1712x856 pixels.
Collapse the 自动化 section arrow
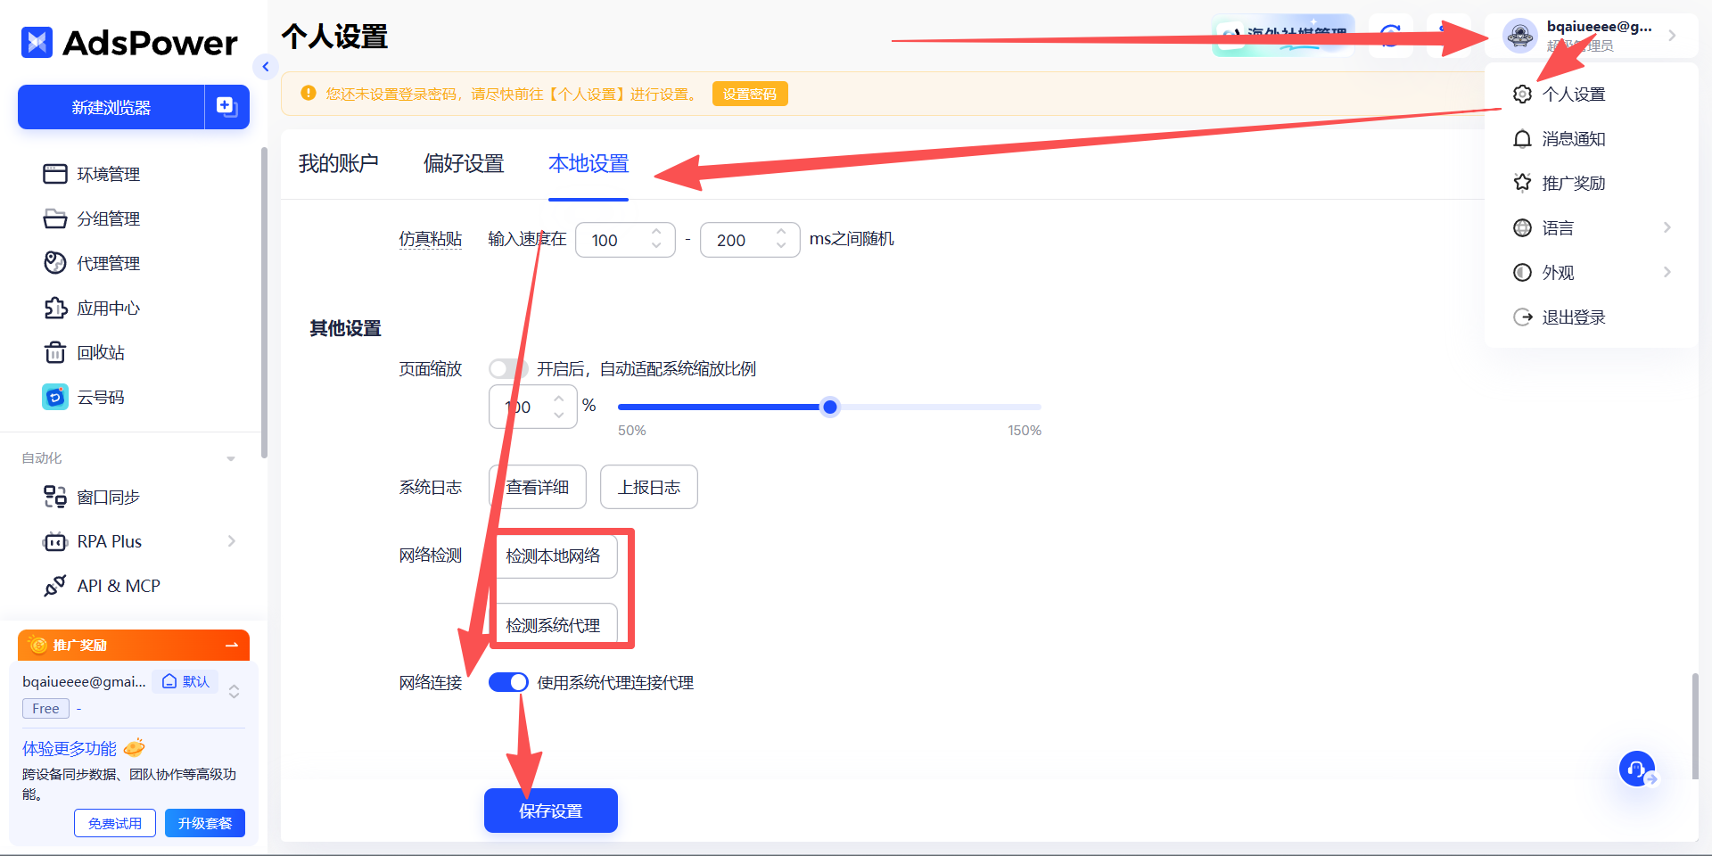[231, 458]
